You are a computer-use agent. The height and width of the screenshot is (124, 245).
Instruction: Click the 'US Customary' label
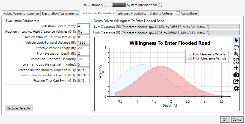[93, 5]
